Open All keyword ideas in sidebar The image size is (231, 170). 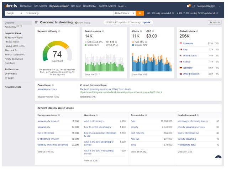(14, 37)
